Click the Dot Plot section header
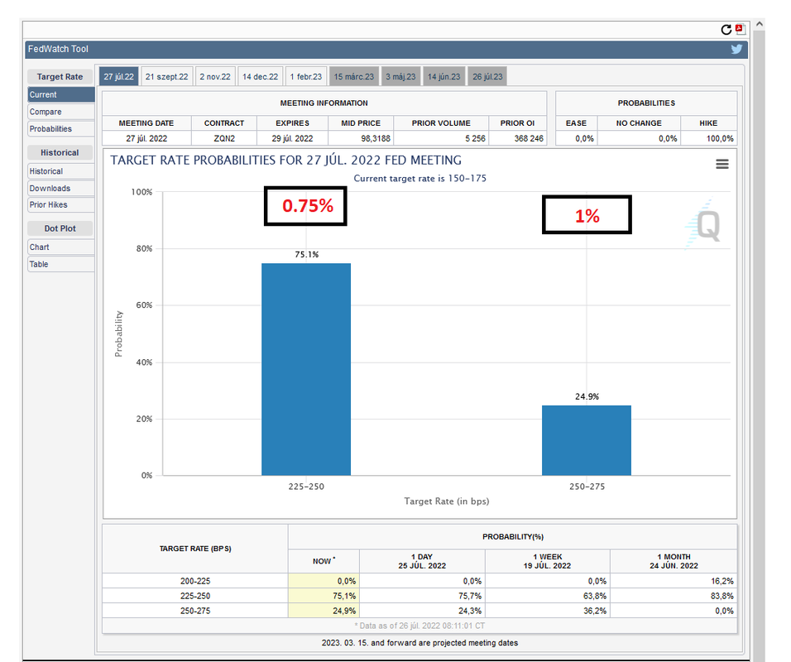Screen dimensions: 791x662 (x=60, y=228)
